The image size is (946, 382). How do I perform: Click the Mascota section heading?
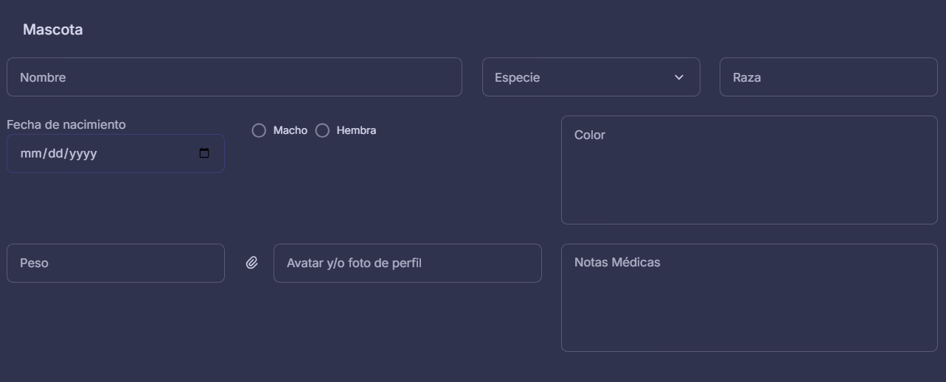point(52,30)
